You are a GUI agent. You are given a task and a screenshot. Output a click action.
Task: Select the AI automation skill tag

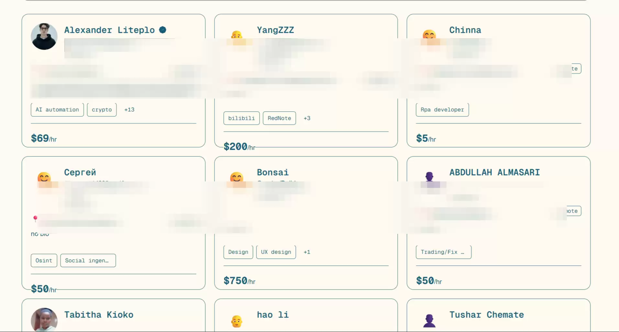(x=57, y=110)
